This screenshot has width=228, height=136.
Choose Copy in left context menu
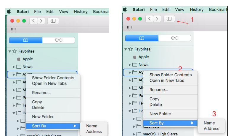click(x=53, y=102)
